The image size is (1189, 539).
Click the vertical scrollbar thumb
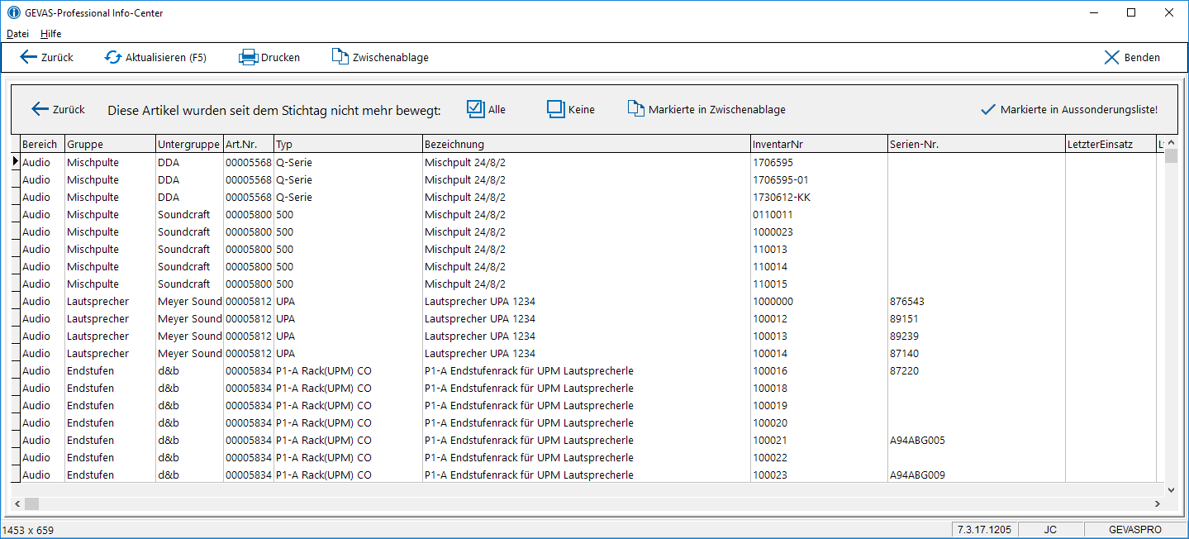point(1171,157)
